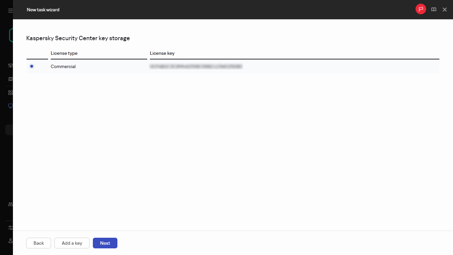Click the Add a key button
Viewport: 453px width, 255px height.
click(72, 243)
